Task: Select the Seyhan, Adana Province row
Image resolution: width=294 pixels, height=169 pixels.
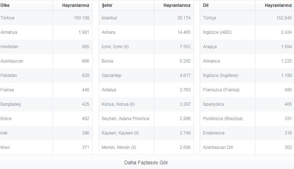Action: 146,119
